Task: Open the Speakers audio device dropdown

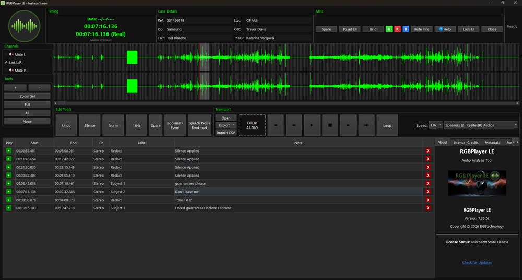Action: [x=481, y=125]
